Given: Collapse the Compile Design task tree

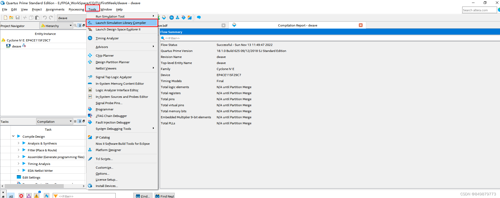Looking at the screenshot, I should pos(13,136).
